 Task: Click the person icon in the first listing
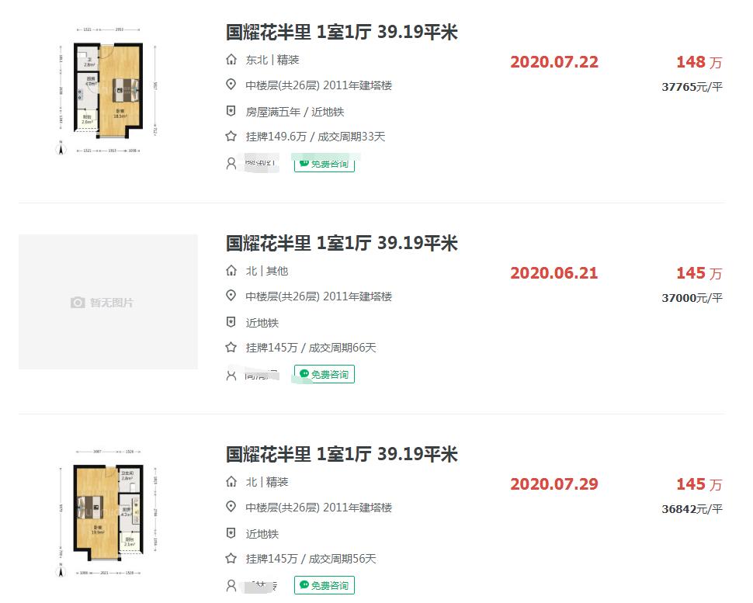pos(231,164)
